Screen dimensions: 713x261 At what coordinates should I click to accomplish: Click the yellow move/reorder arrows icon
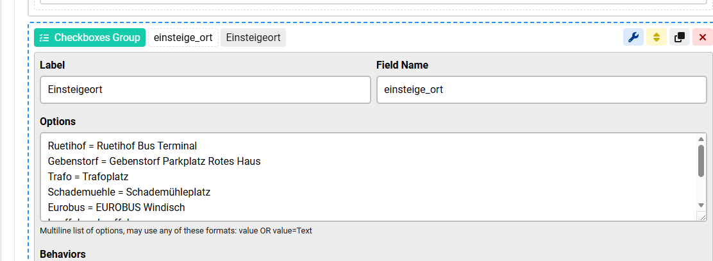pos(657,37)
